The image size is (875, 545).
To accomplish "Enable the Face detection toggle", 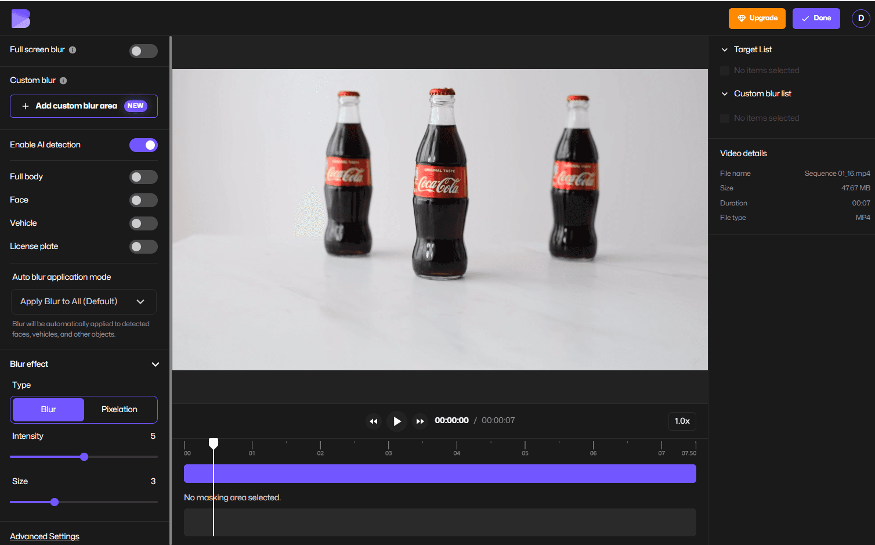I will click(x=143, y=200).
